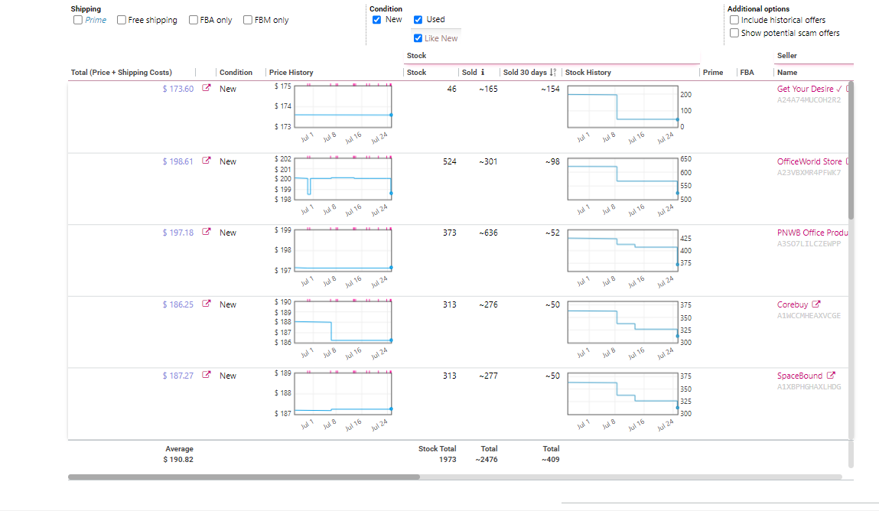Enable the Prime shipping checkbox
The height and width of the screenshot is (511, 879).
tap(78, 20)
